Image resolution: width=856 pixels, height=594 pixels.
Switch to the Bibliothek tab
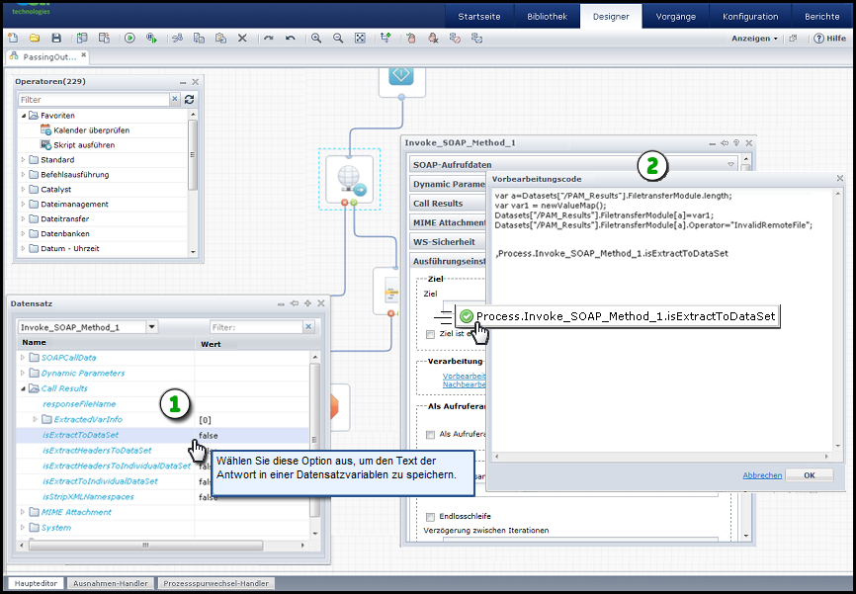click(547, 17)
